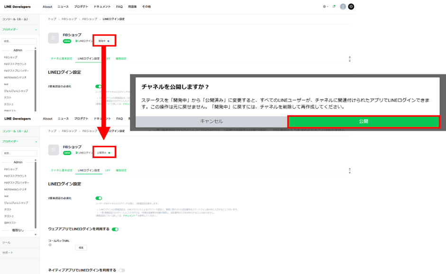Viewport: 446px width, 274px height.
Task: Open the globe language selector
Action: point(325,7)
